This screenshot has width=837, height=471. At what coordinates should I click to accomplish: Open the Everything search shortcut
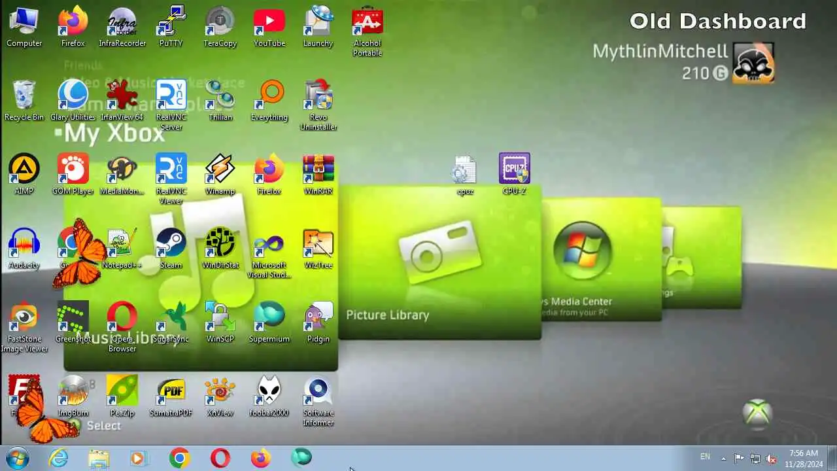click(x=269, y=101)
